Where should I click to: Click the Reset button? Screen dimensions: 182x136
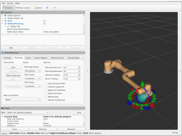pos(5,133)
